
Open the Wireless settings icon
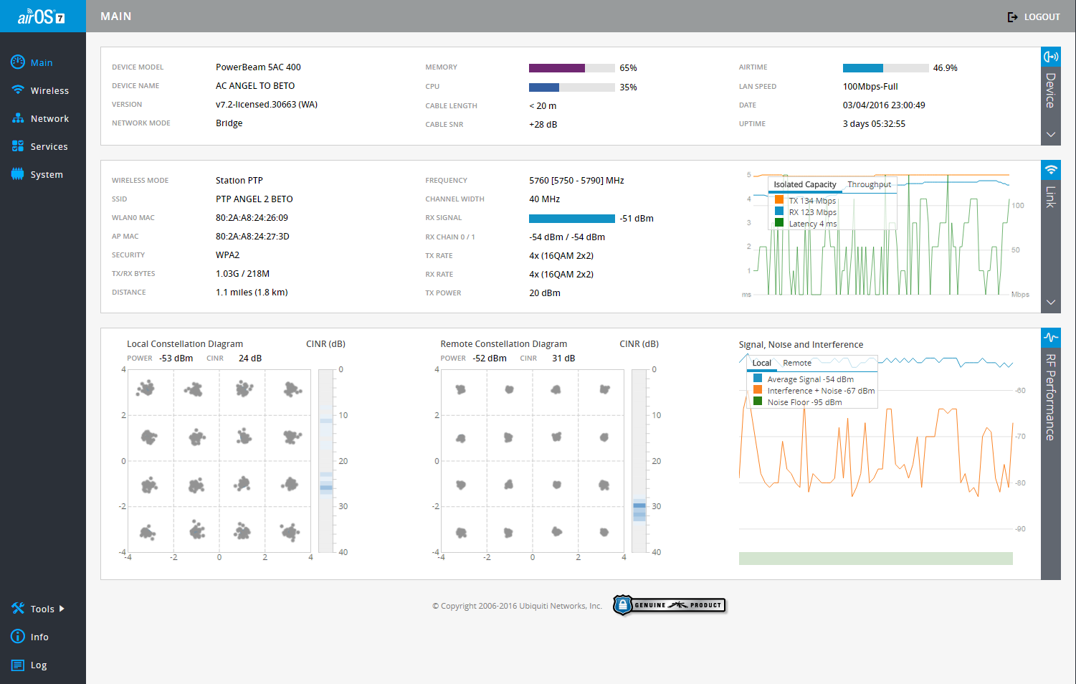(18, 90)
